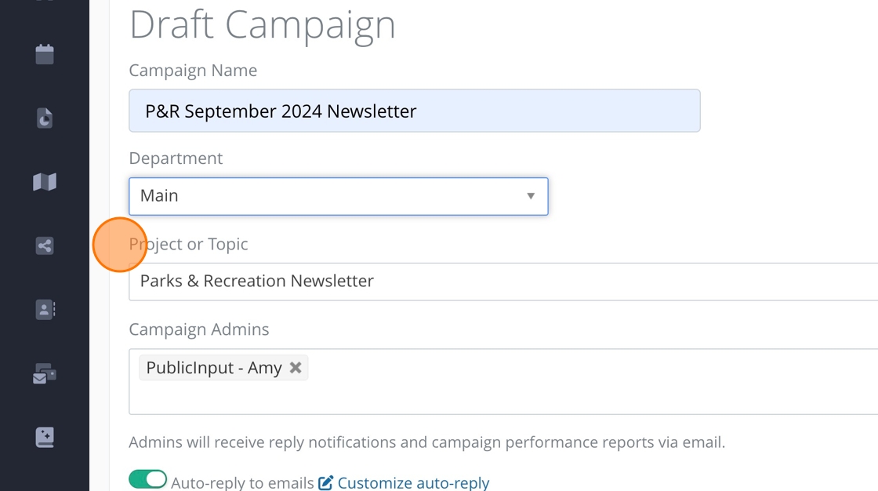This screenshot has height=491, width=878.
Task: Click into the Campaign Name text field
Action: (414, 111)
